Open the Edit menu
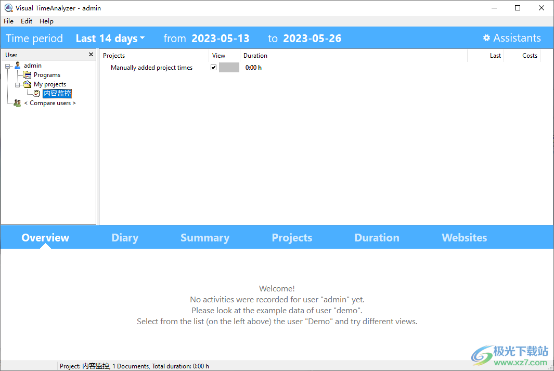 click(26, 21)
